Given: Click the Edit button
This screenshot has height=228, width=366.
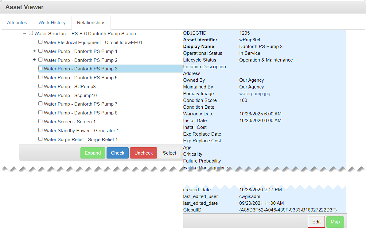Looking at the screenshot, I should click(x=316, y=222).
